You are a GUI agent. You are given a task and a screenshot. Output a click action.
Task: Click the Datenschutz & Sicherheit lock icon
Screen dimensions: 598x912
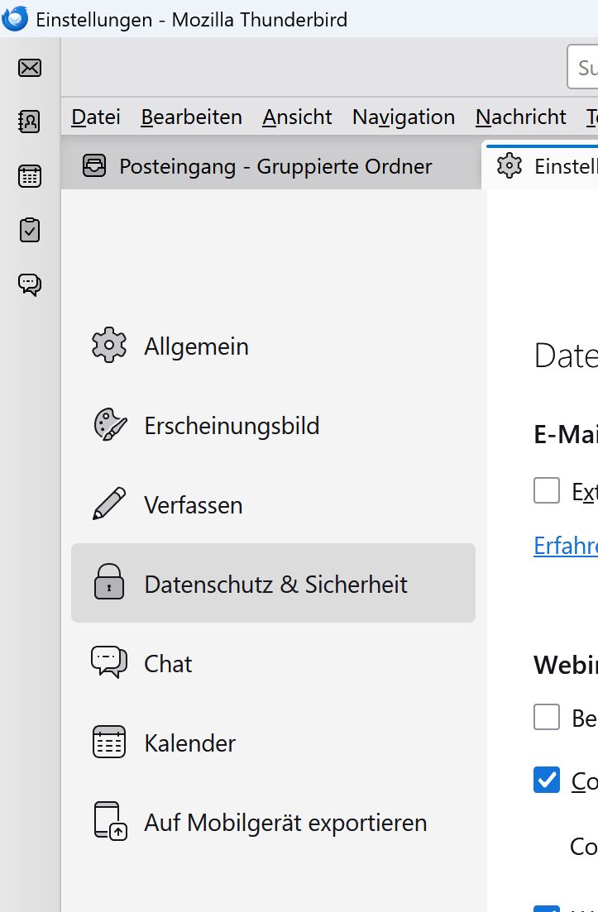coord(109,582)
